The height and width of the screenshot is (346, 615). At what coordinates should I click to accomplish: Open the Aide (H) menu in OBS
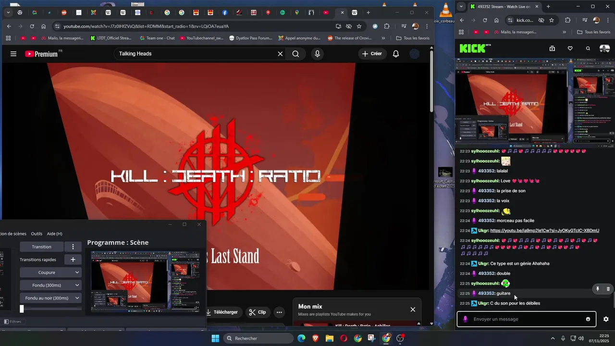(55, 234)
